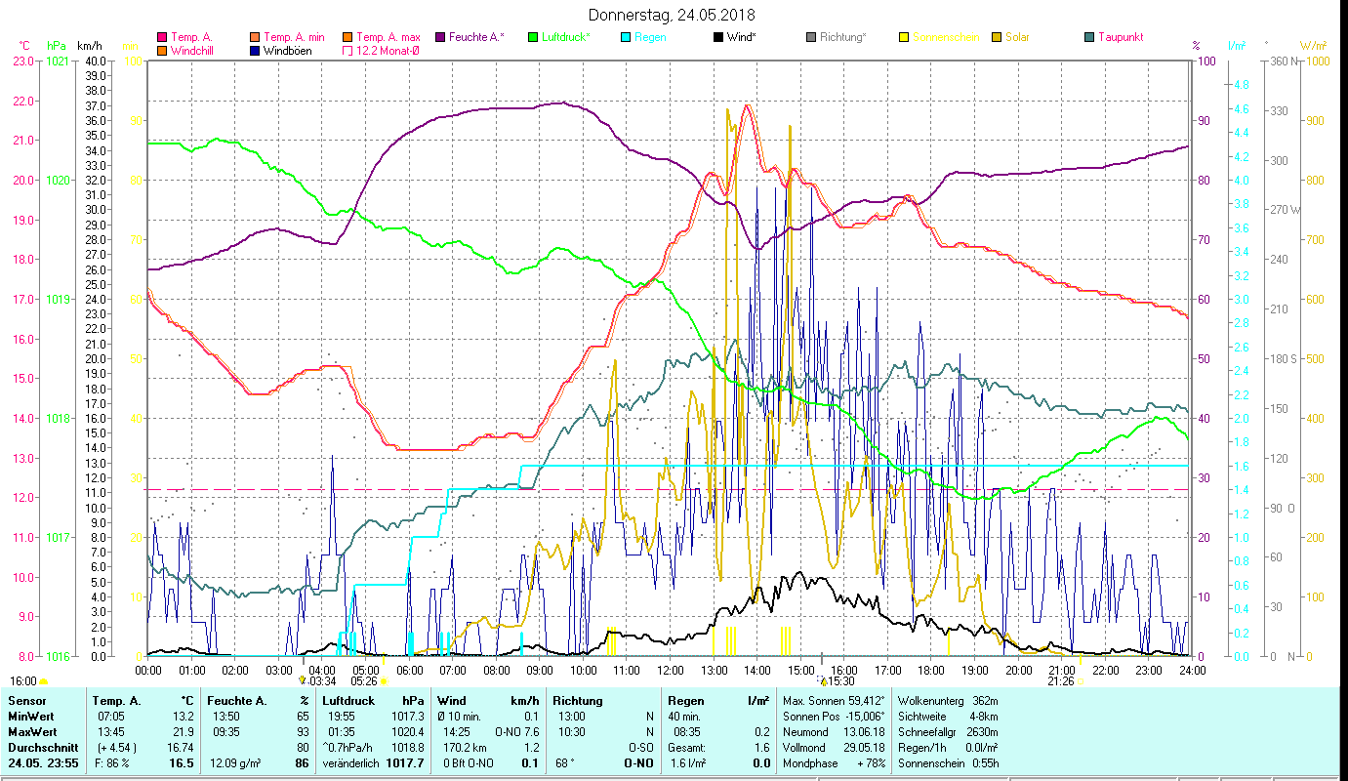This screenshot has height=781, width=1348.
Task: Click the Sonnen Pos -15,006° entry
Action: (x=835, y=717)
